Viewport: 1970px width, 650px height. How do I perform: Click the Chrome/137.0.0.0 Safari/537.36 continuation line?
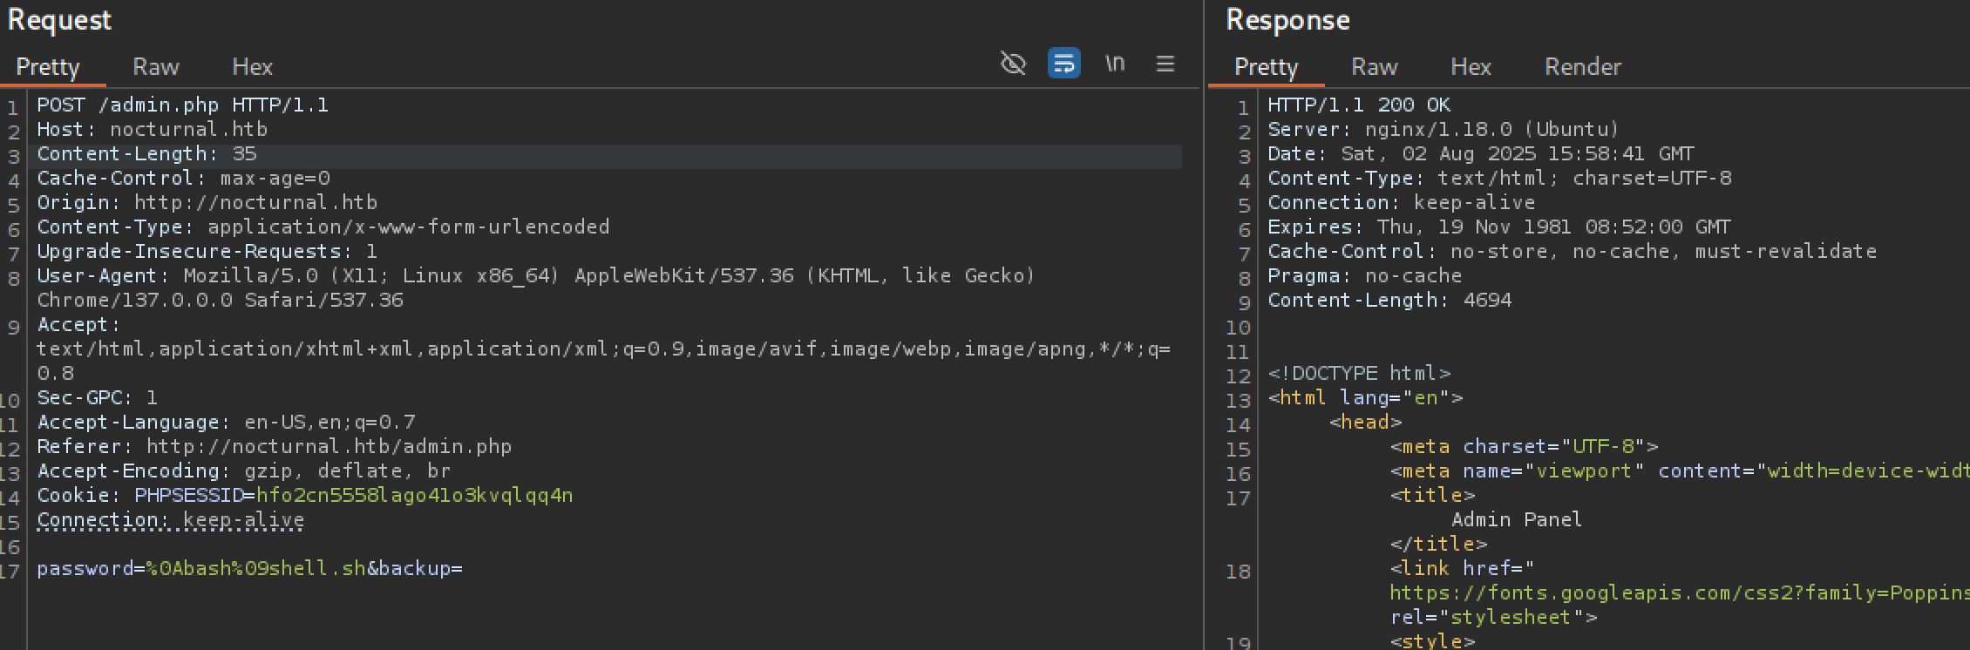tap(220, 301)
